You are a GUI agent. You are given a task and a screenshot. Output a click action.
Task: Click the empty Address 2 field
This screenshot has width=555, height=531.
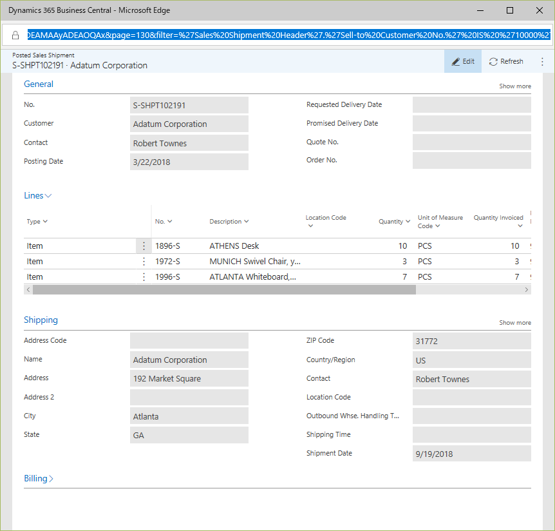[x=189, y=397]
